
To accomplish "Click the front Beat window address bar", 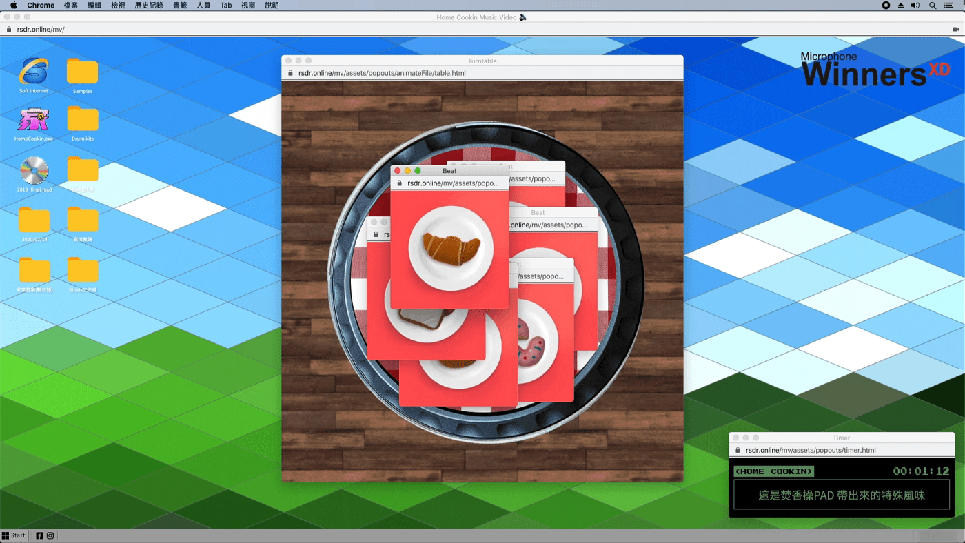I will pos(449,183).
